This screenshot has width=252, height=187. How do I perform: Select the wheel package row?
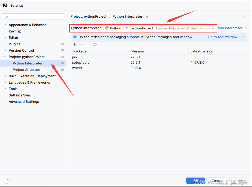[x=159, y=68]
